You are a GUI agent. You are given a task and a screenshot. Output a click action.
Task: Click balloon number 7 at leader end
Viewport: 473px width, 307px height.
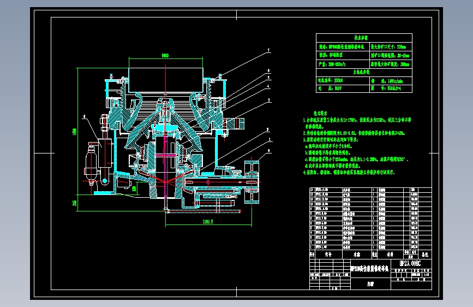tap(268, 50)
